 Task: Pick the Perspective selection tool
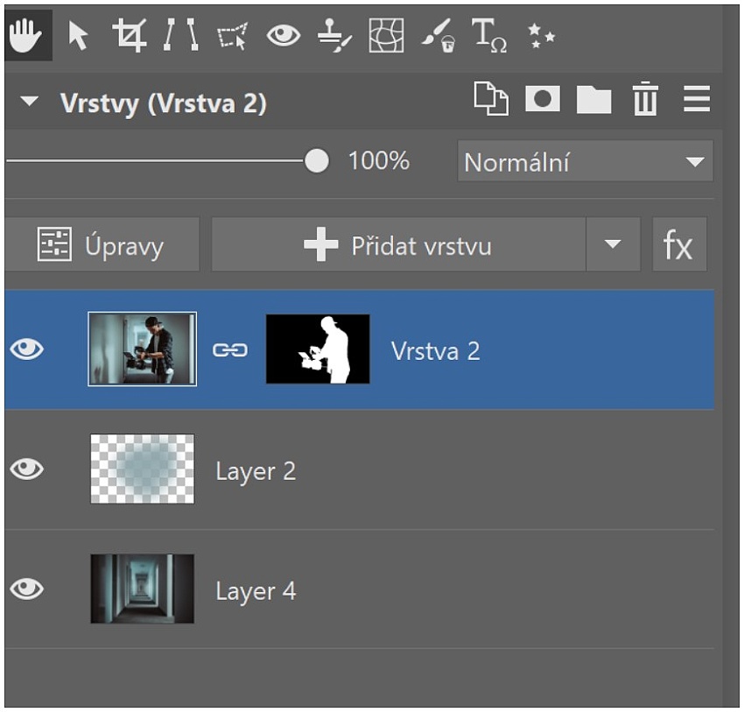[233, 36]
